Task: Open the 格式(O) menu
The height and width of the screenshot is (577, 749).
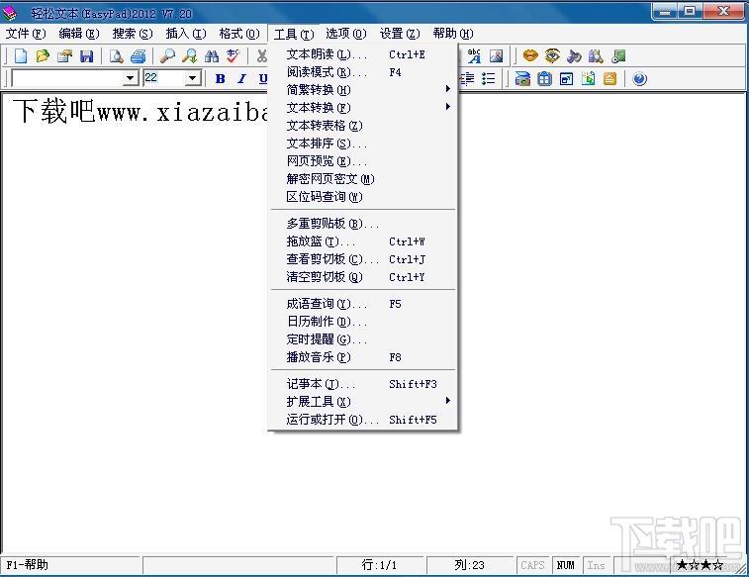Action: [x=239, y=34]
